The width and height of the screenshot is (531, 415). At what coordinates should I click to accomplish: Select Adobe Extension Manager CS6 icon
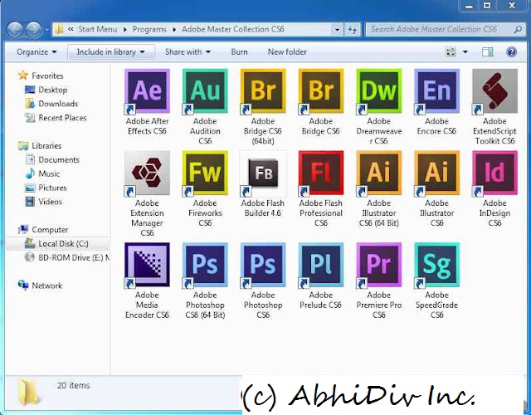tap(148, 173)
